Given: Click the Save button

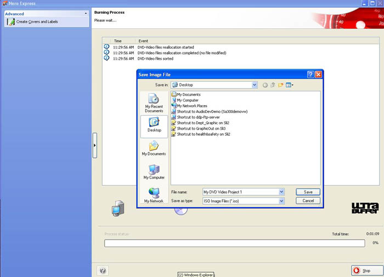Looking at the screenshot, I should [x=308, y=192].
